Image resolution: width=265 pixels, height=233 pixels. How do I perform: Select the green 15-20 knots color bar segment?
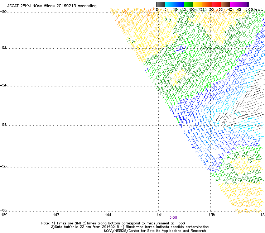pos(188,4)
